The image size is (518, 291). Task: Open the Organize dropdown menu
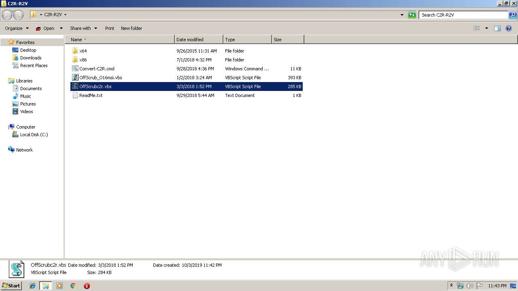pos(17,28)
